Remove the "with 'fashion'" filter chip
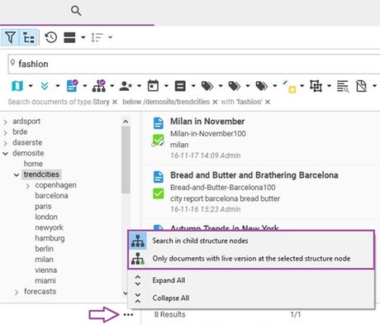This screenshot has width=380, height=325. click(268, 102)
